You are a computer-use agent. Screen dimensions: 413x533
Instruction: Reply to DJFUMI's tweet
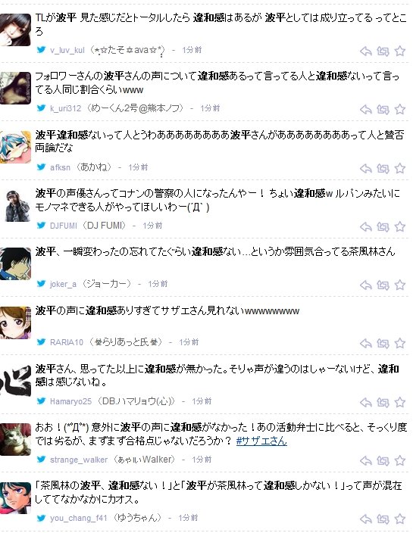(x=366, y=227)
